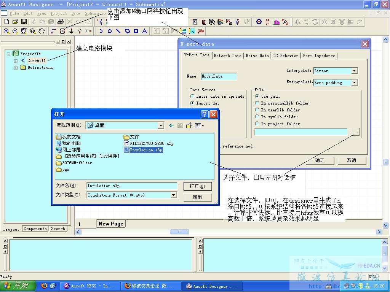Open the Project menu
This screenshot has height=292, width=390.
[x=59, y=13]
